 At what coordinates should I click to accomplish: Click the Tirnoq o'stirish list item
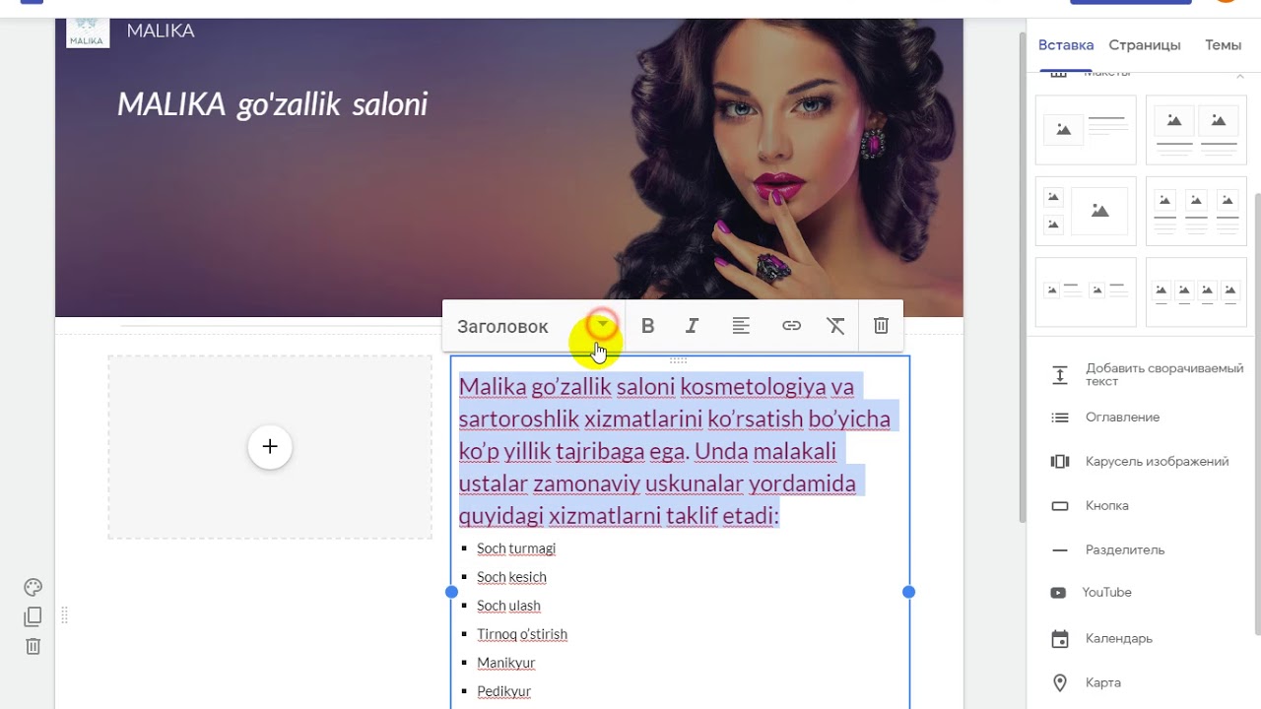click(522, 634)
